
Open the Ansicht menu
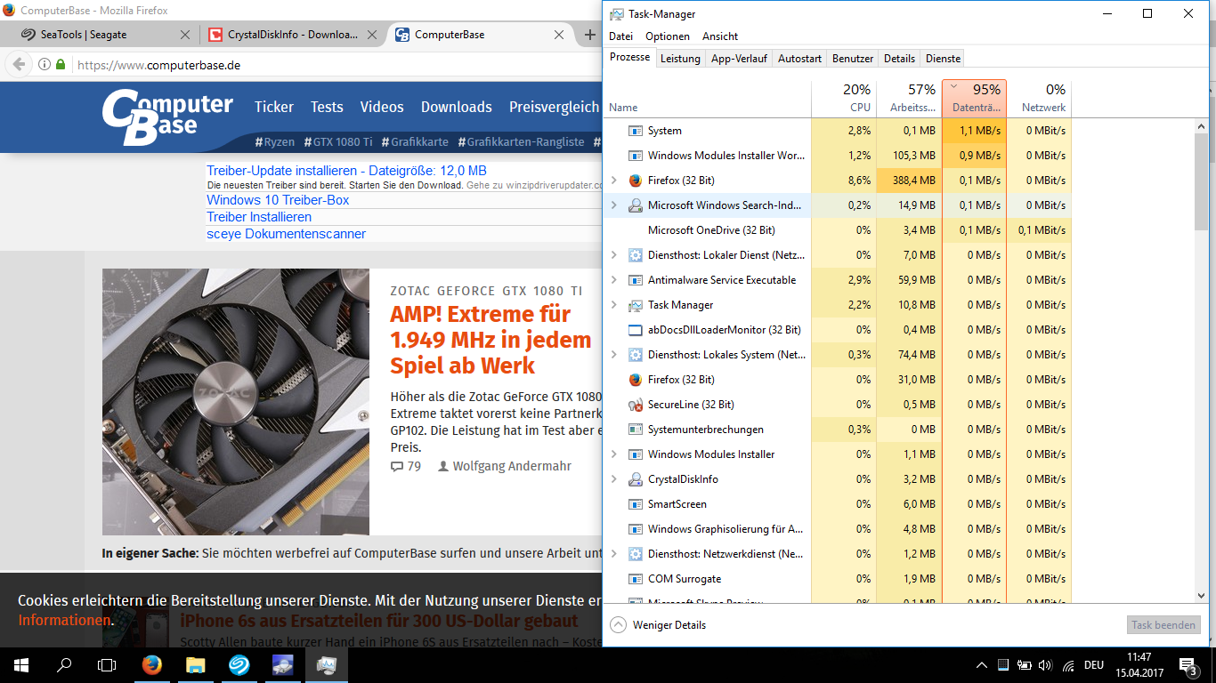pos(720,36)
